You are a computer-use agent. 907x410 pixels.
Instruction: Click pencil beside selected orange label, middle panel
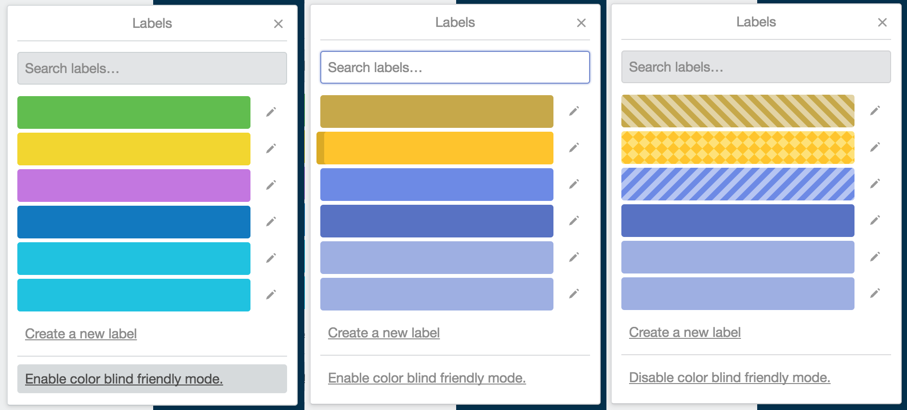[574, 148]
